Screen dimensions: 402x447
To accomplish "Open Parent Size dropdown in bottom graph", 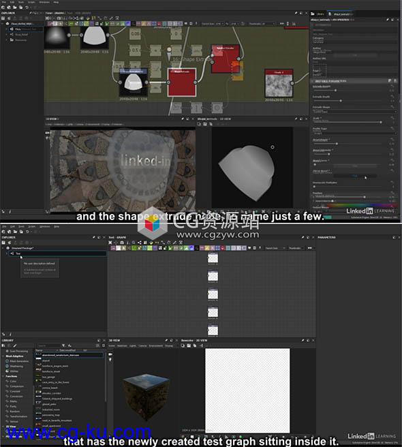I will (x=275, y=248).
